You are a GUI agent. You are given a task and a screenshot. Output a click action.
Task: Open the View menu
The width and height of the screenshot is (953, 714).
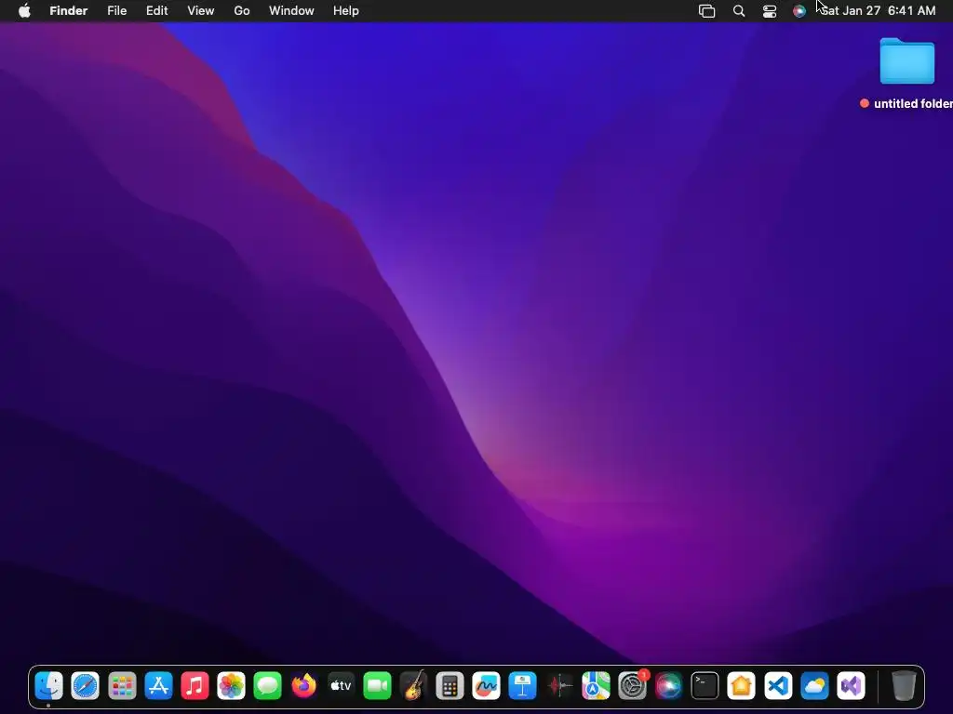click(x=201, y=10)
